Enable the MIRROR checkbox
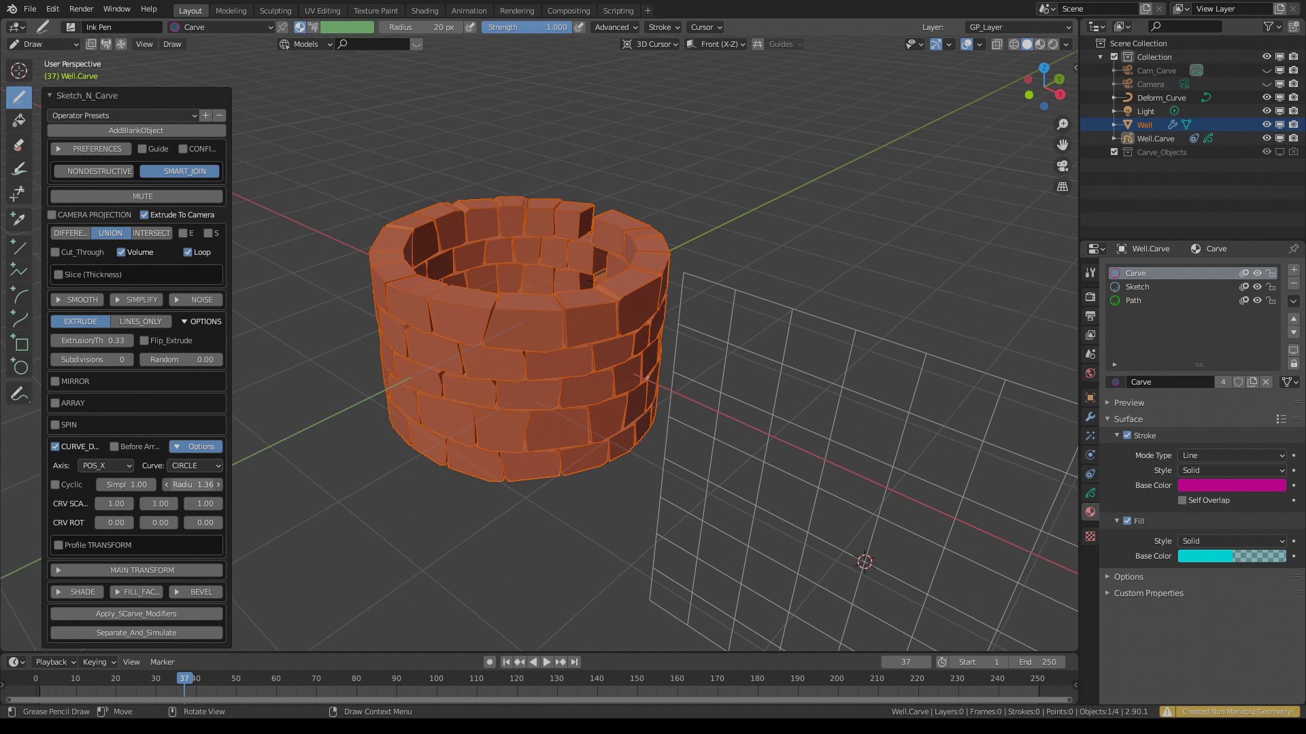This screenshot has width=1306, height=734. point(56,381)
